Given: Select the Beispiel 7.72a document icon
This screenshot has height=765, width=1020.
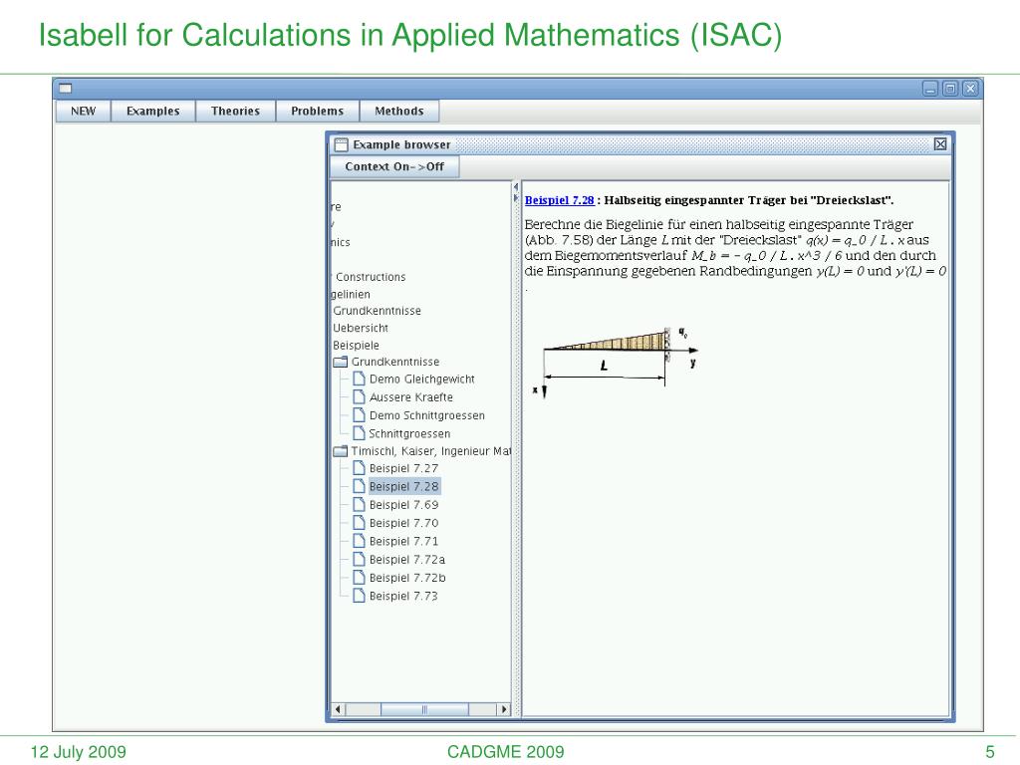Looking at the screenshot, I should [359, 559].
